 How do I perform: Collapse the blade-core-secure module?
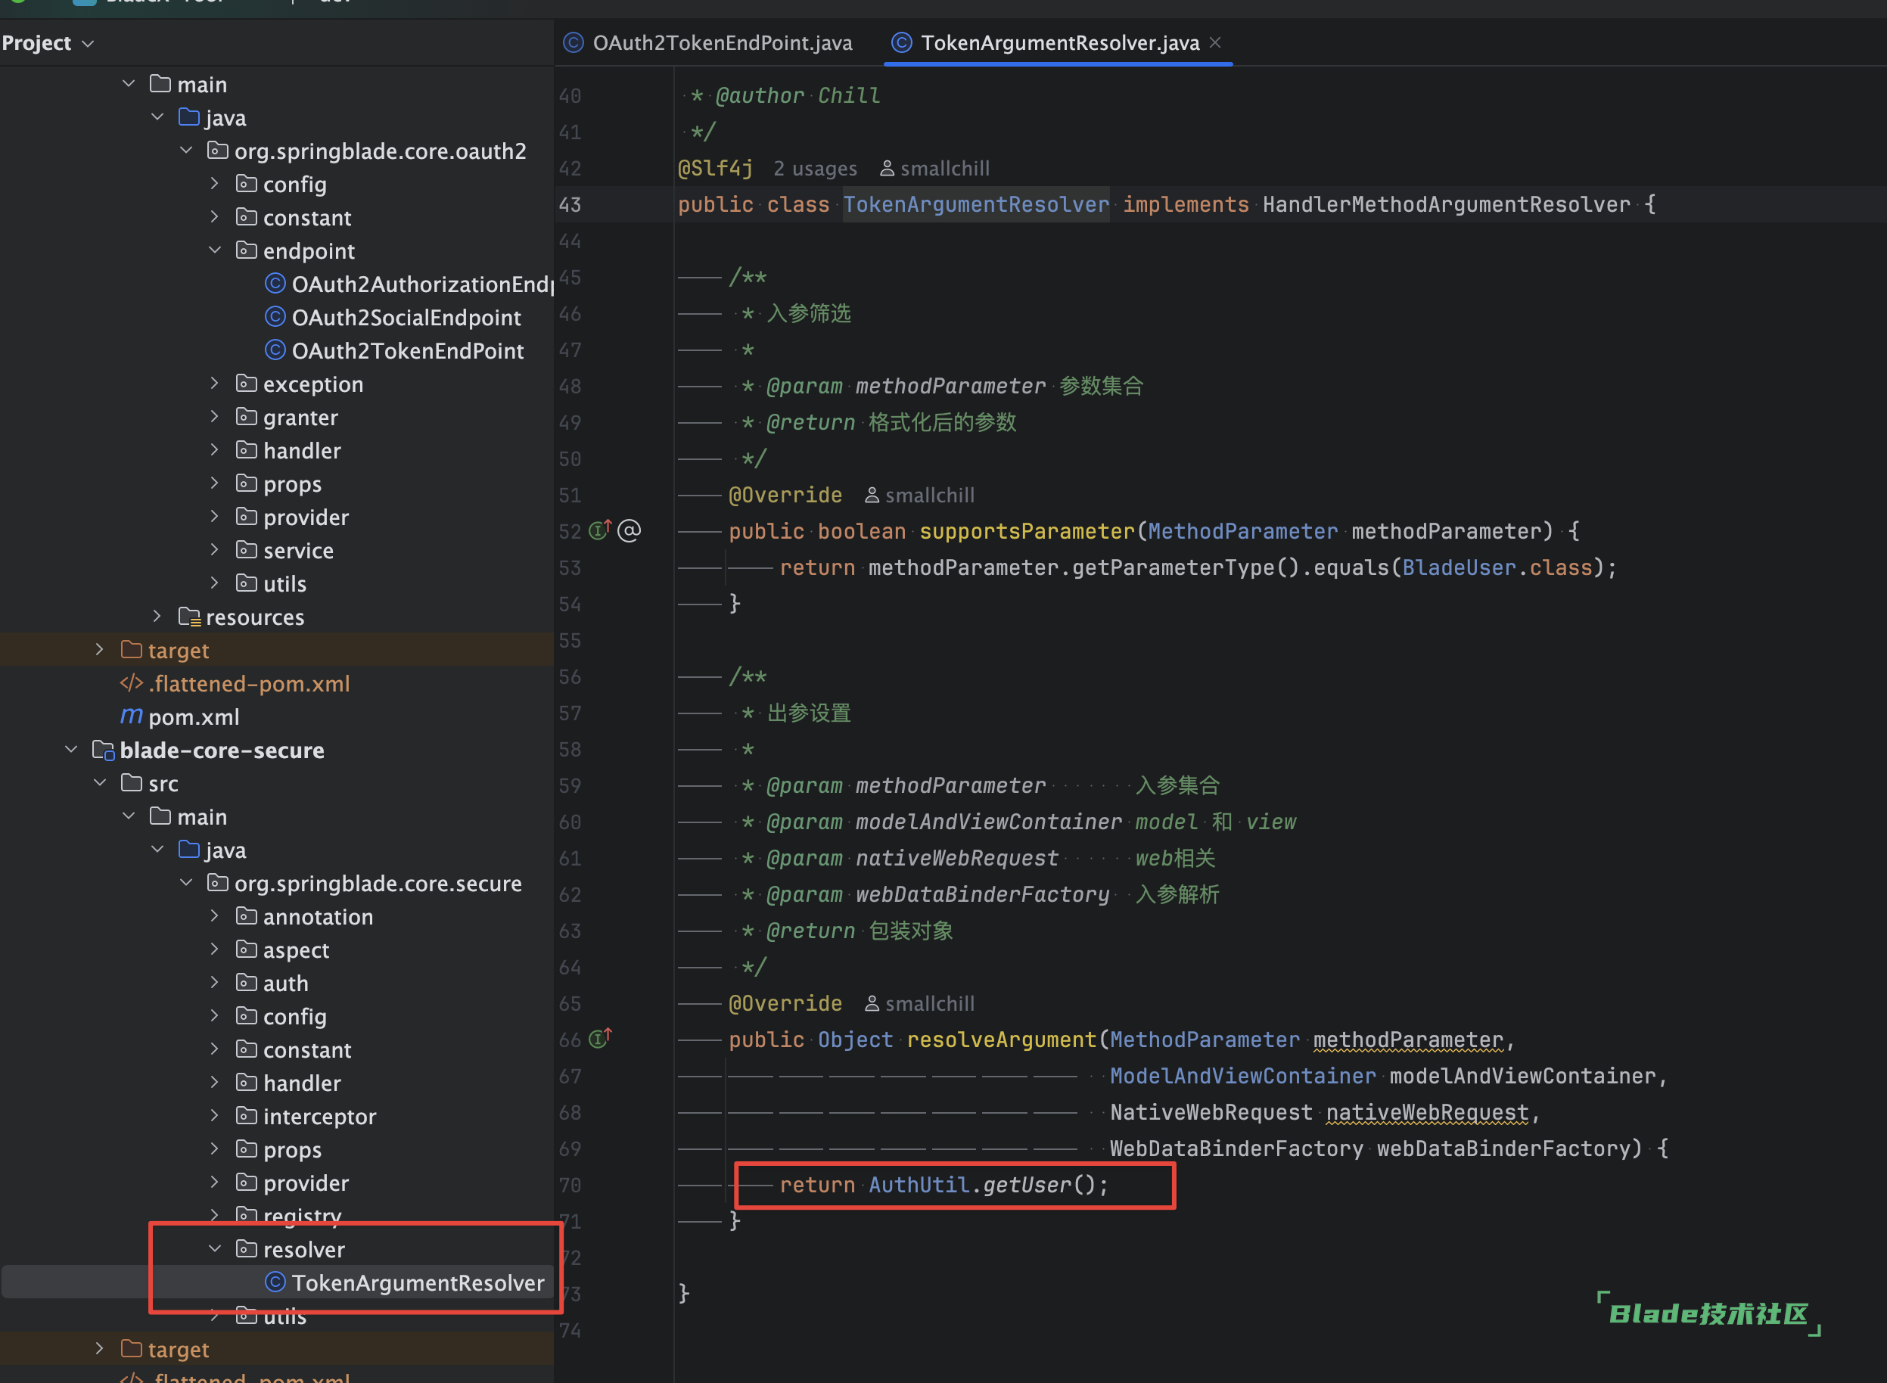pos(71,749)
